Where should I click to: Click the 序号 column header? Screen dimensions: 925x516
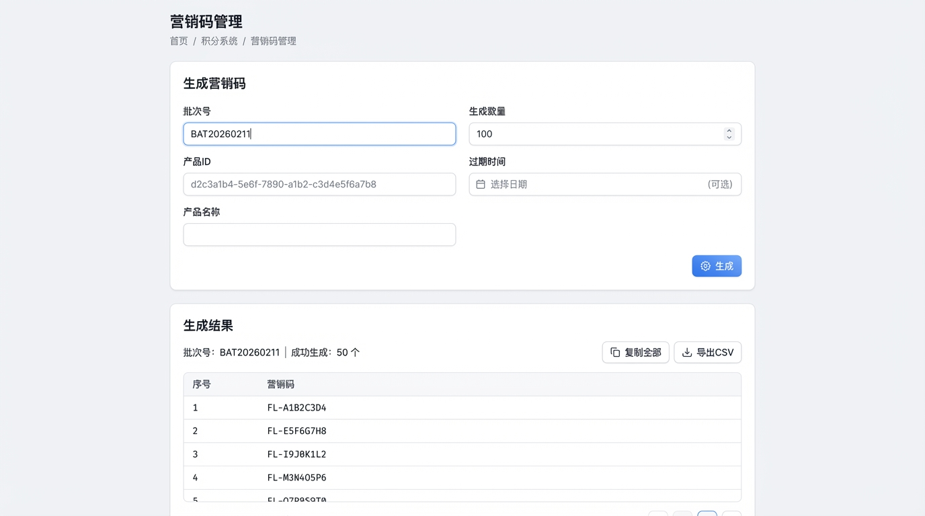point(202,384)
